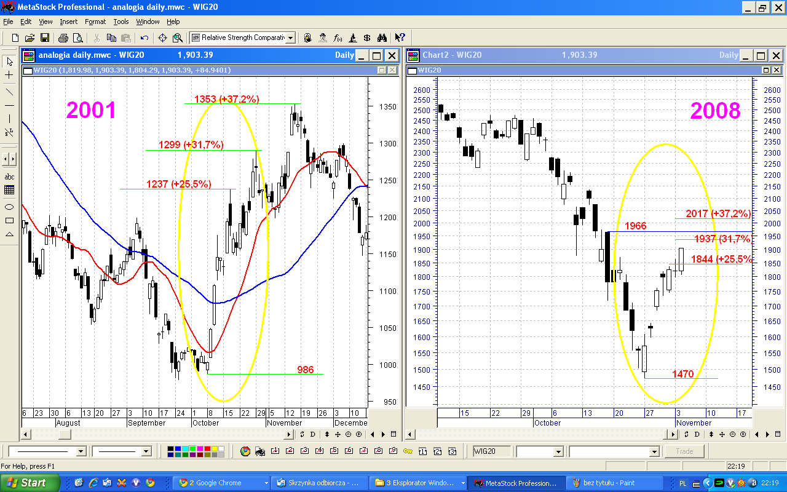Click the WIG20 symbol input field
The image size is (787, 492).
tap(493, 451)
